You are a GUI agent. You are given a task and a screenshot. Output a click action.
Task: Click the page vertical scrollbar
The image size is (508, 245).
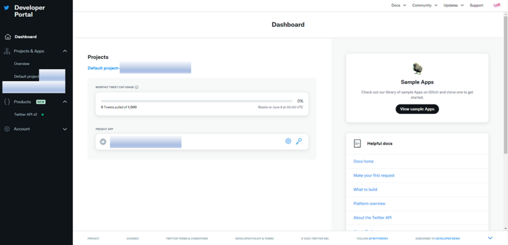click(506, 84)
